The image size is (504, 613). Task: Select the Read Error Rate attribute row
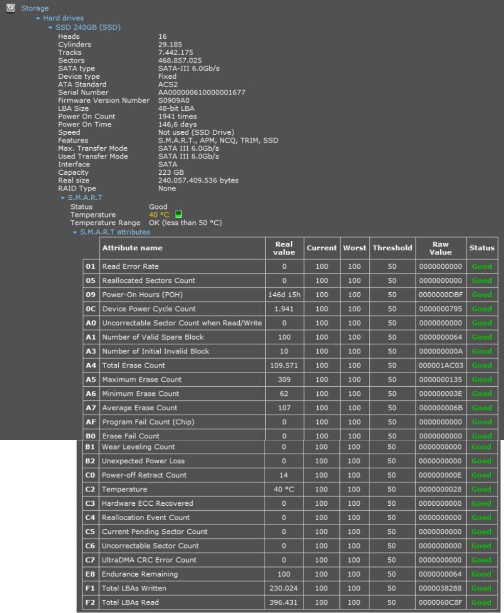290,266
